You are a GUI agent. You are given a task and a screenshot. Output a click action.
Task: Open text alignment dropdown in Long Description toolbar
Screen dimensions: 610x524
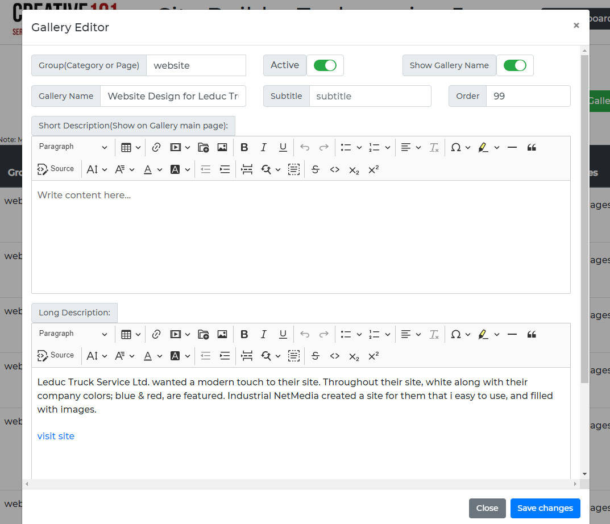tap(411, 334)
